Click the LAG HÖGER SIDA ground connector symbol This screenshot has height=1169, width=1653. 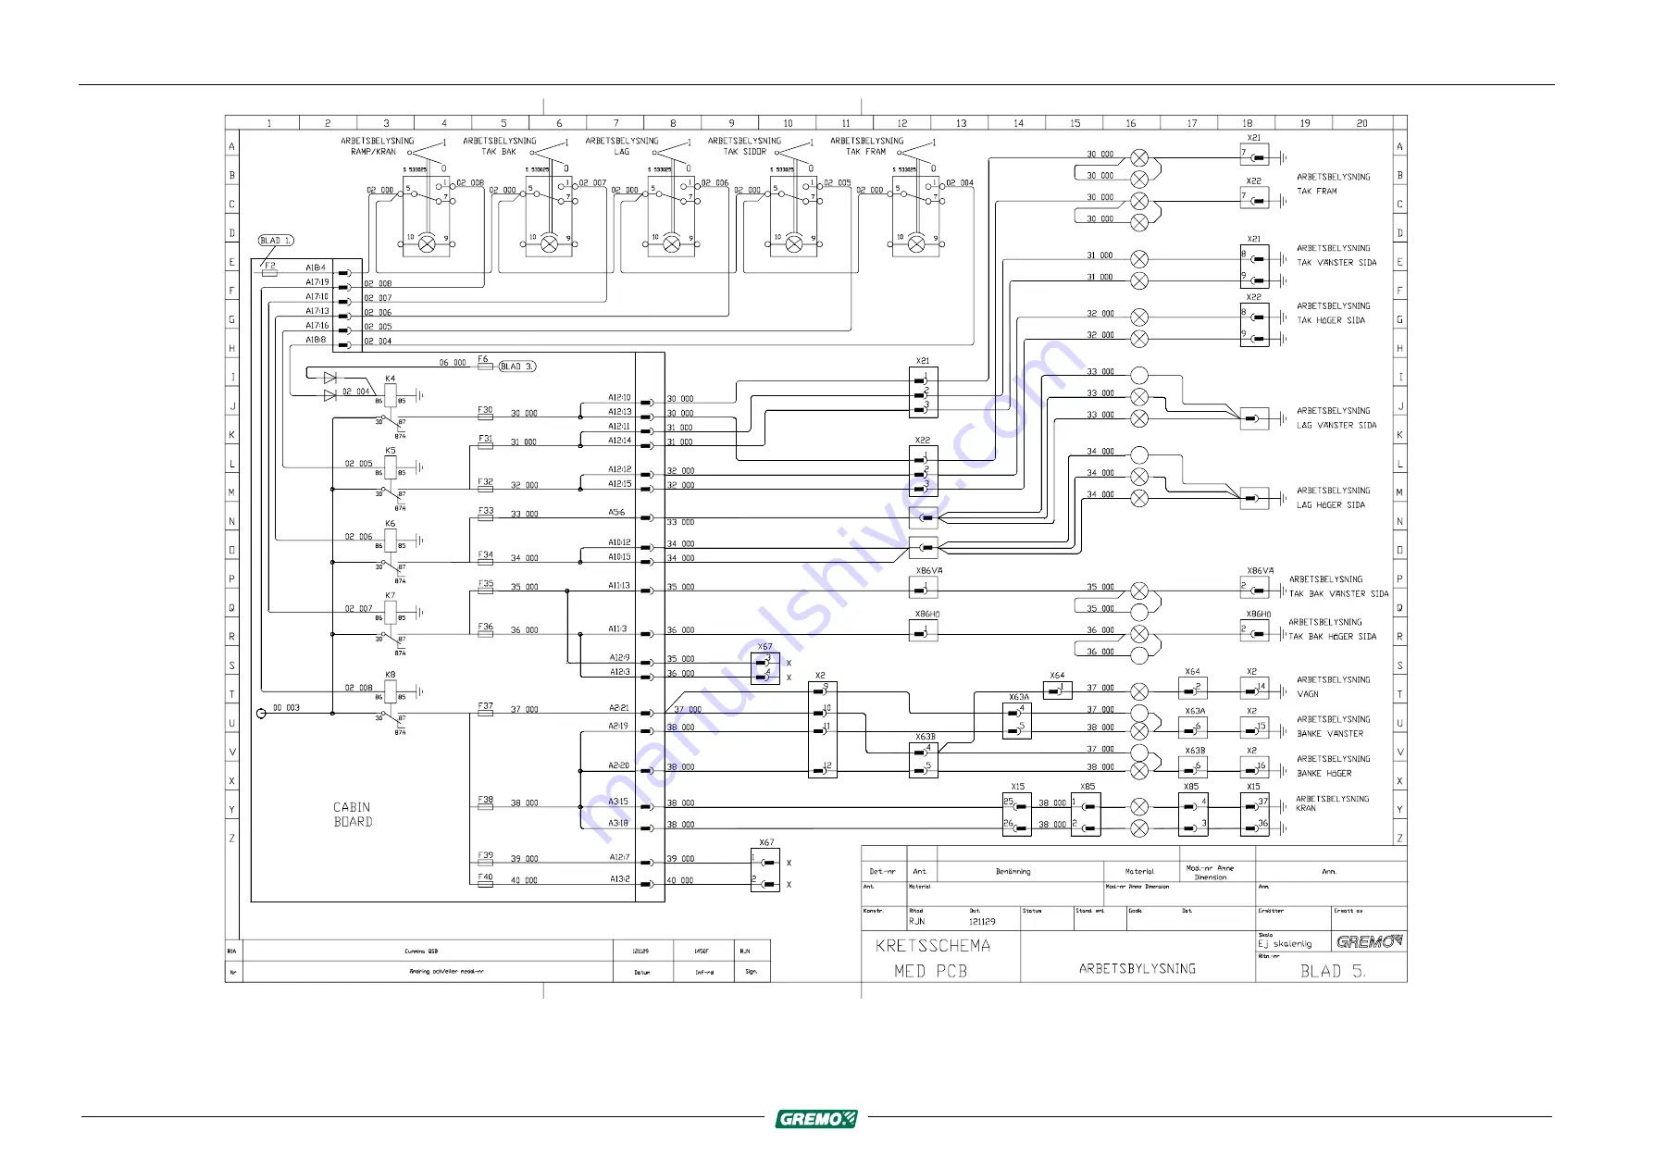[x=1254, y=498]
